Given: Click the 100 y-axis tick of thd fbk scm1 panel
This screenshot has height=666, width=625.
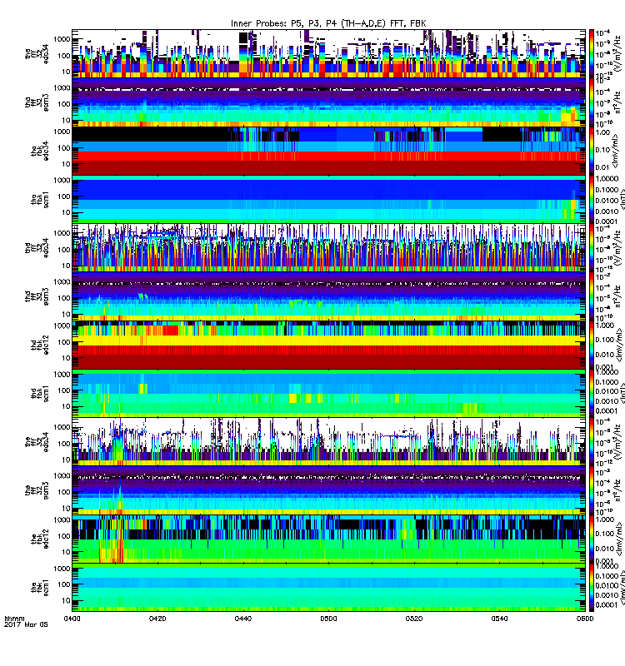Looking at the screenshot, I should click(x=65, y=390).
